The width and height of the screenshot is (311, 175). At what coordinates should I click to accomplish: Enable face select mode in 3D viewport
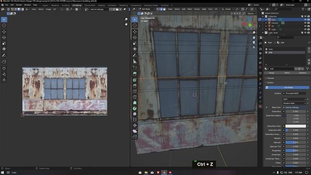(x=164, y=9)
